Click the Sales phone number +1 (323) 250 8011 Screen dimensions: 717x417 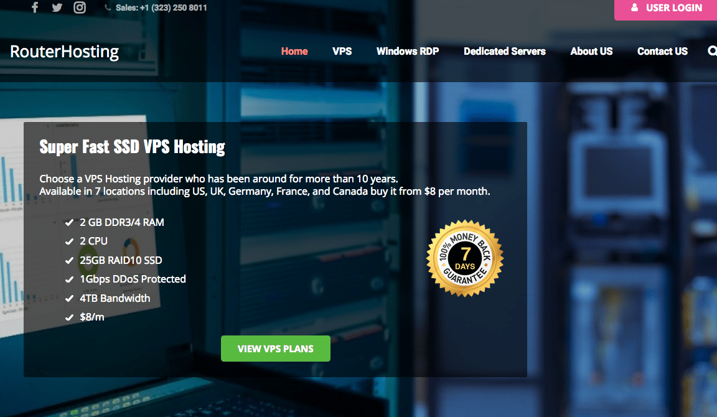click(x=161, y=7)
